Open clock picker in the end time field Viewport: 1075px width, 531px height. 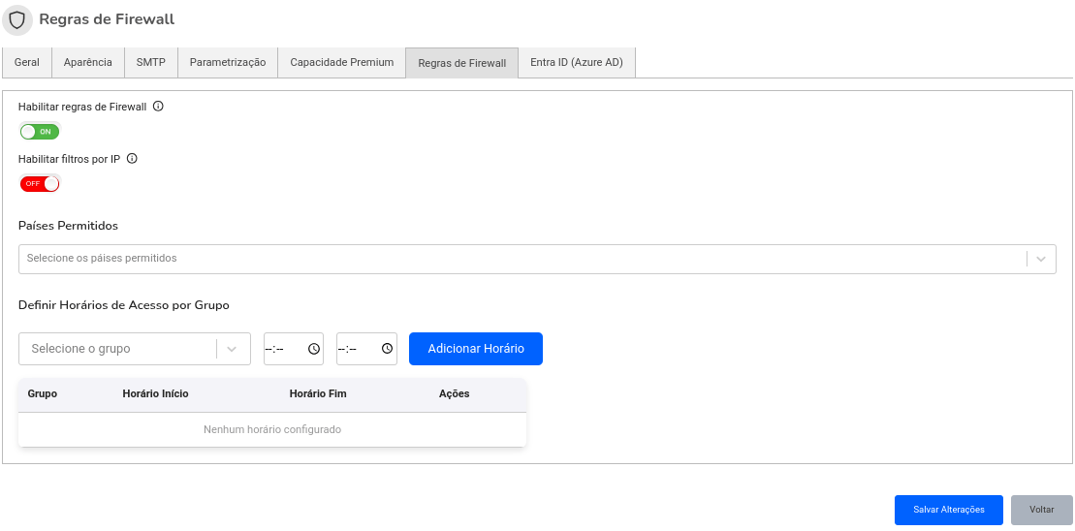click(387, 349)
